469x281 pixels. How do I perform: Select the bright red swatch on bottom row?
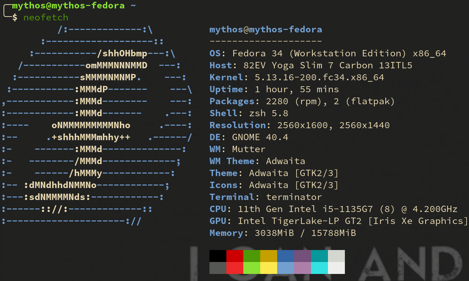(x=235, y=268)
